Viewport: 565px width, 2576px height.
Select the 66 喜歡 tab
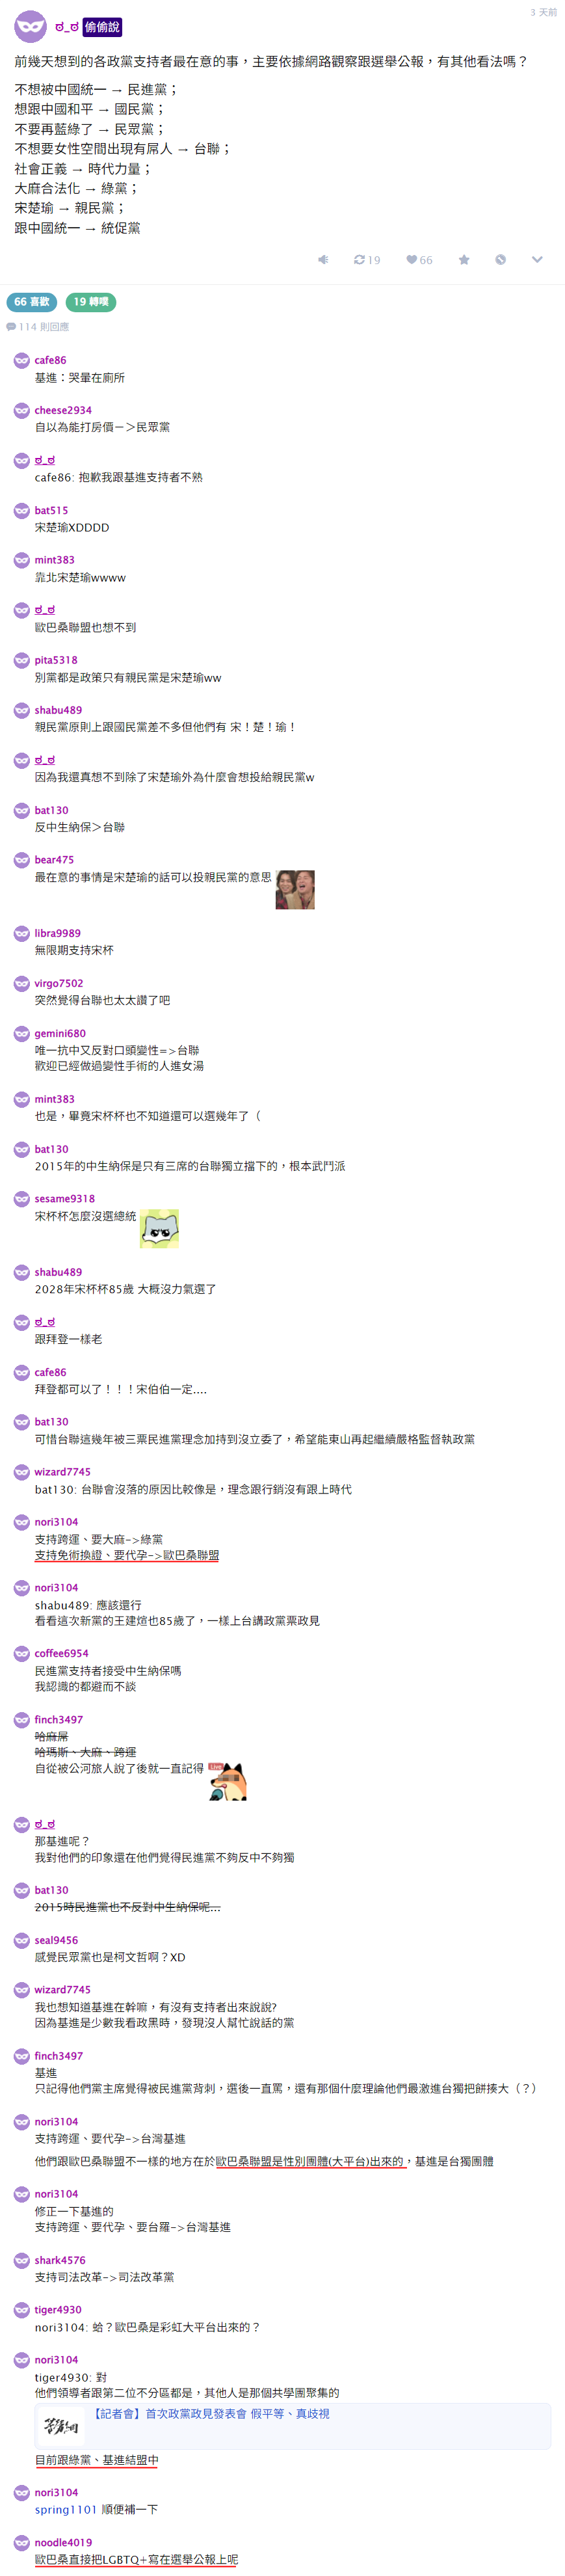32,301
